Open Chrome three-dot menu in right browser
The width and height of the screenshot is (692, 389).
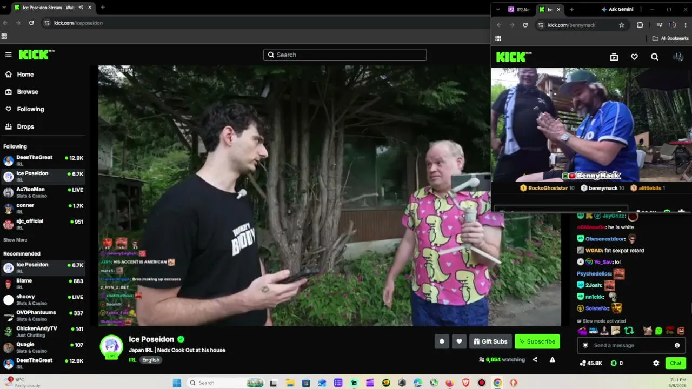(x=686, y=25)
